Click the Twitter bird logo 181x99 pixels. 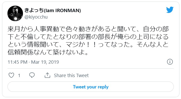click(x=170, y=10)
